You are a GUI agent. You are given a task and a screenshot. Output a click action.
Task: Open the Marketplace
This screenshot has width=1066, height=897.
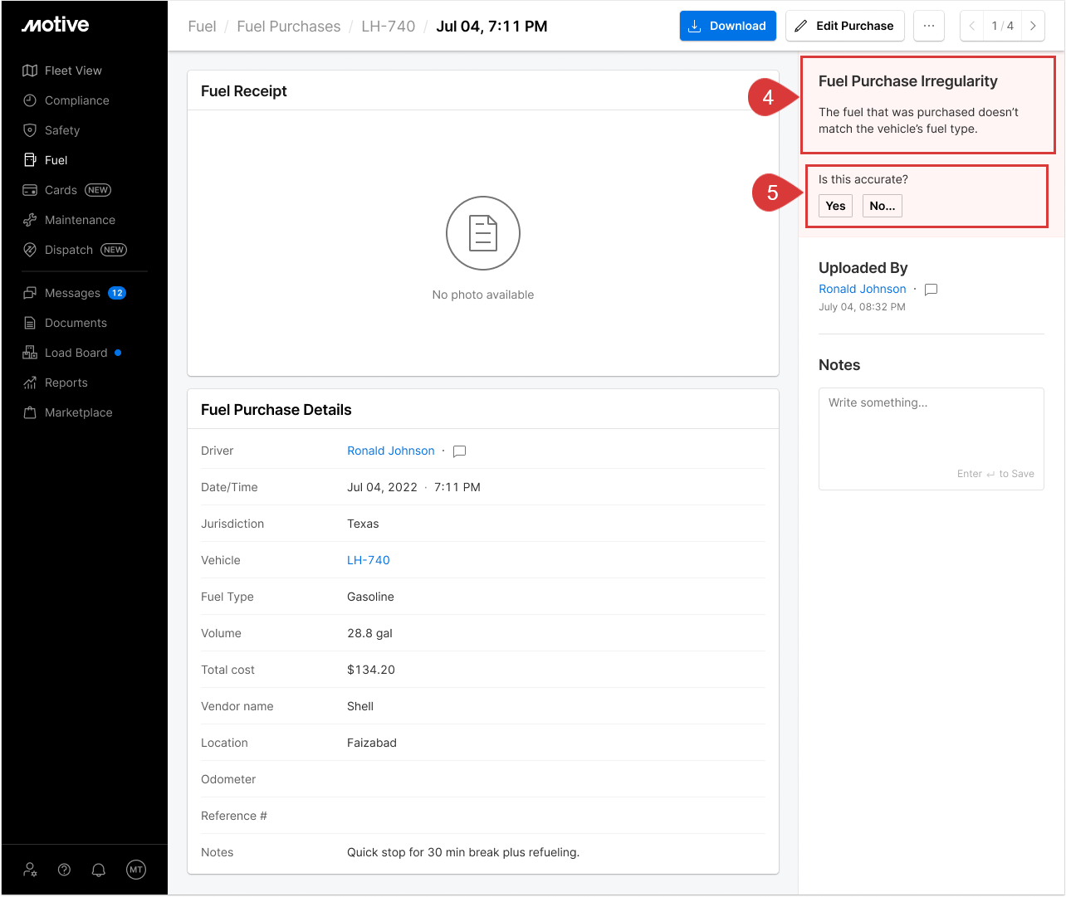tap(78, 412)
